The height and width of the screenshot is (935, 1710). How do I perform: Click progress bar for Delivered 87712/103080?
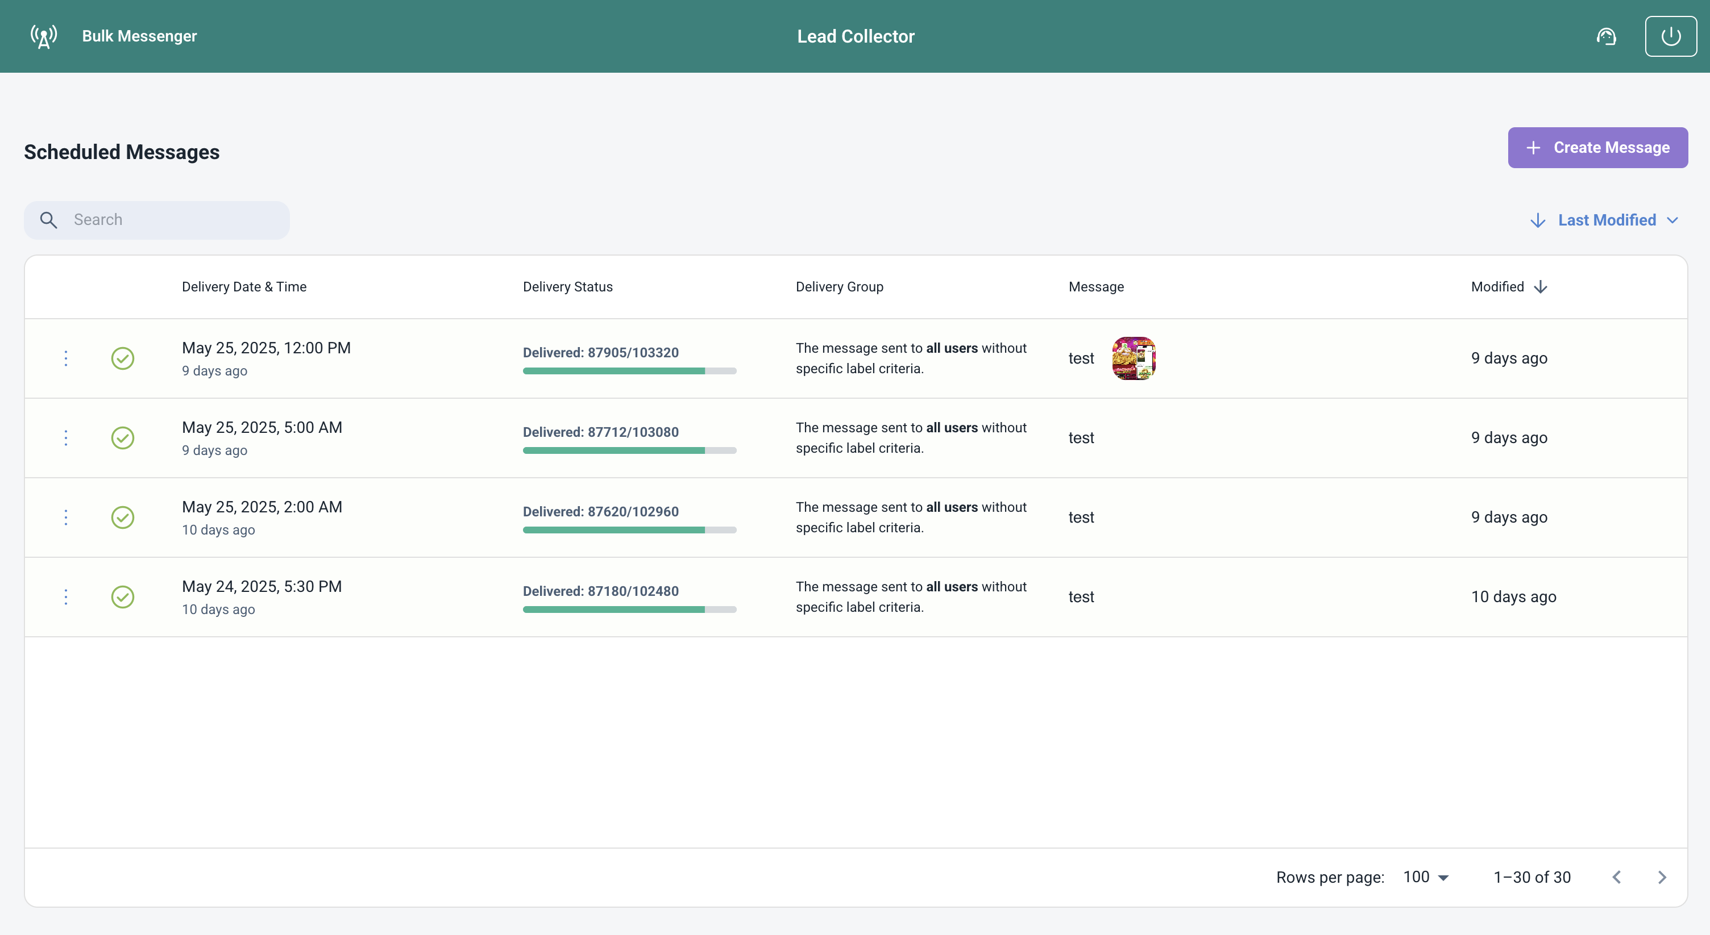coord(629,450)
